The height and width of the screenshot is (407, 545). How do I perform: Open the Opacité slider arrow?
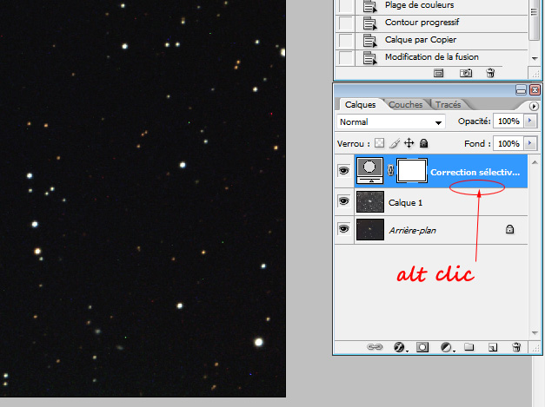(530, 121)
